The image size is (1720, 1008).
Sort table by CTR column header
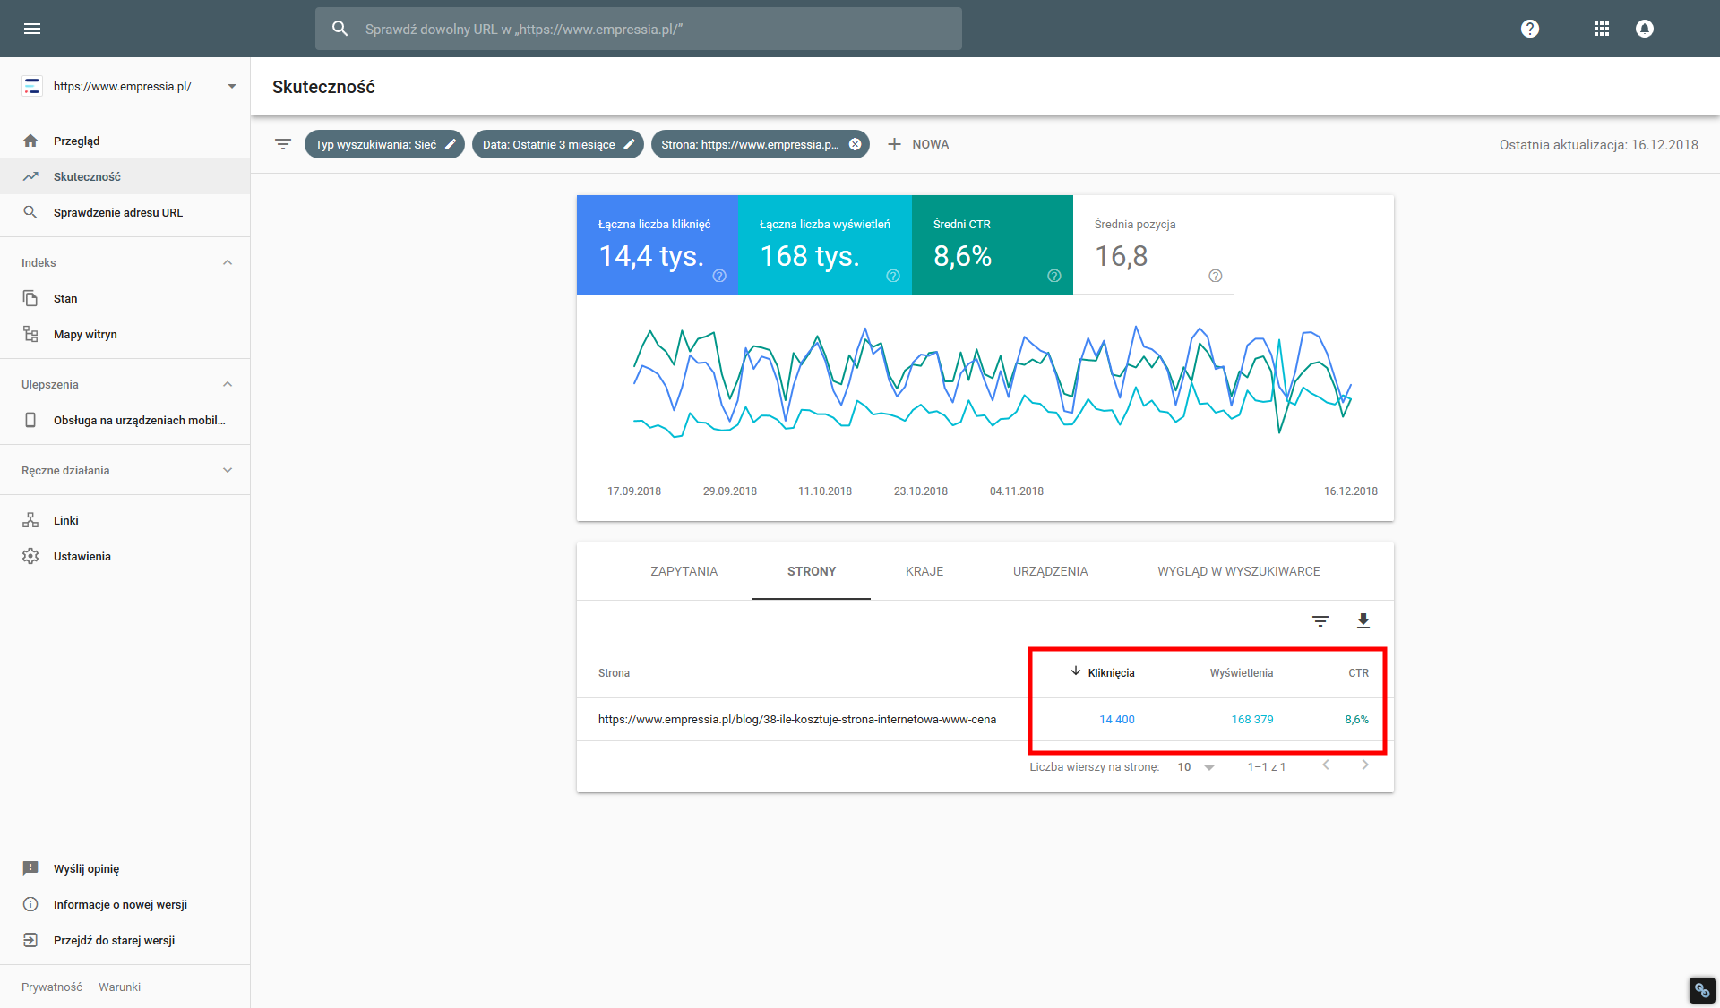pos(1358,672)
